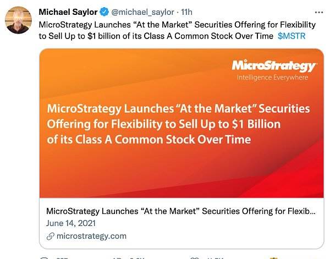Open the Michael Saylor display name
Screen dimensions: 330x259
[68, 12]
